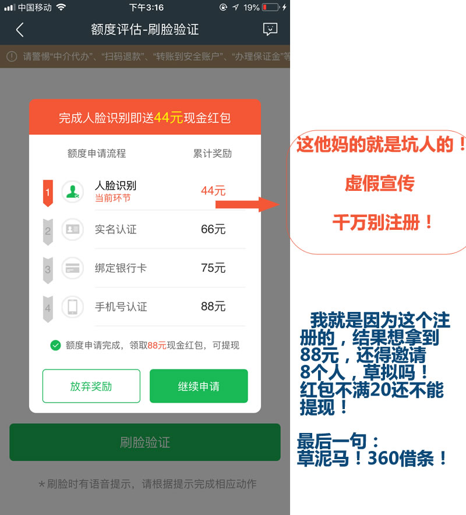466x515 pixels.
Task: Tap the face recognition person icon
Action: (x=72, y=191)
